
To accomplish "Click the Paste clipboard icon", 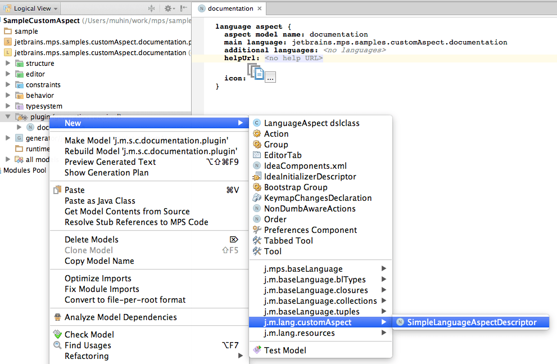I will (57, 190).
